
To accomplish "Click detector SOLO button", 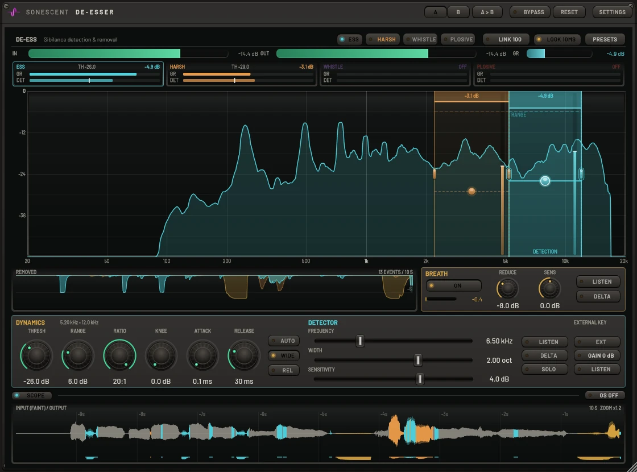I will click(x=544, y=369).
